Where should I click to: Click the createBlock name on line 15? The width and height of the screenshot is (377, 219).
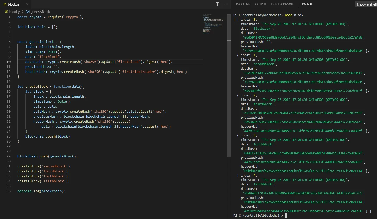click(x=36, y=87)
